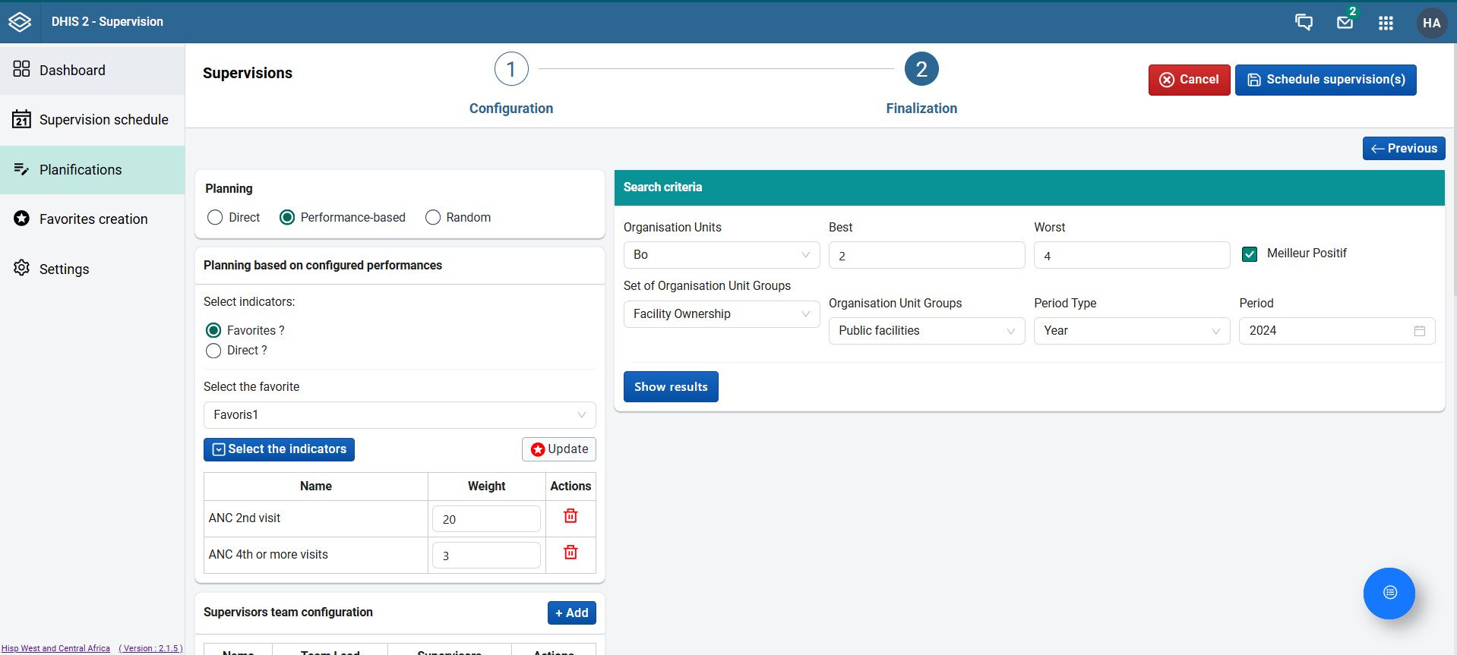The width and height of the screenshot is (1457, 655).
Task: Open the Organisation Units dropdown showing Bo
Action: click(x=722, y=255)
